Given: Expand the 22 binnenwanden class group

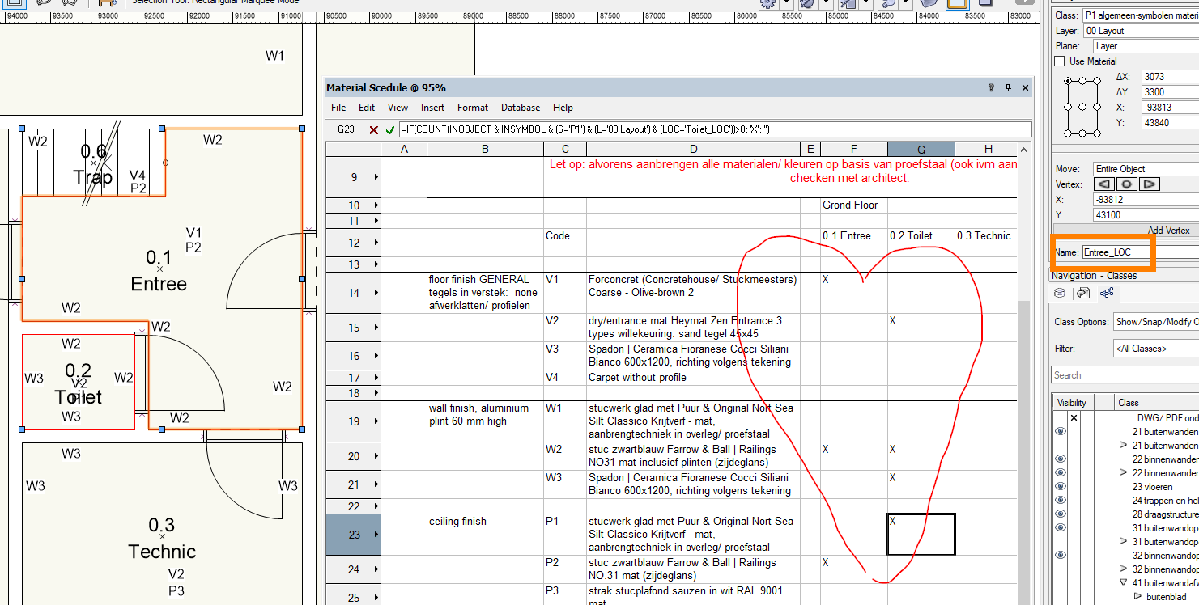Looking at the screenshot, I should pos(1123,472).
